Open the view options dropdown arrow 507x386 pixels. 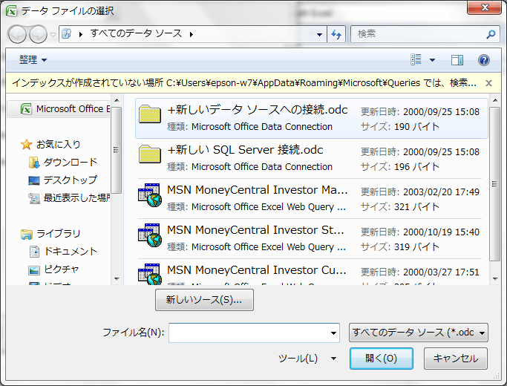[432, 60]
